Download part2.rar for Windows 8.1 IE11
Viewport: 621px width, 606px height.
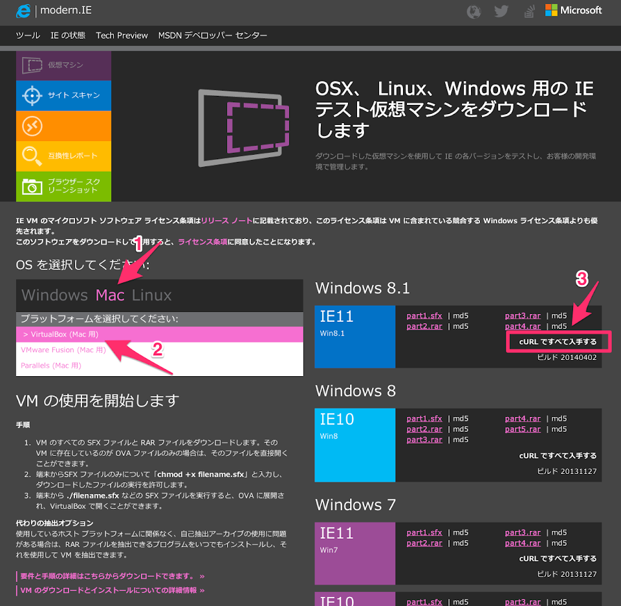[424, 326]
